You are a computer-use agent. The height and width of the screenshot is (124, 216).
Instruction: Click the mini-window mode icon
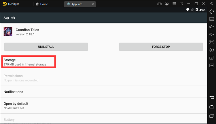click(x=181, y=4)
